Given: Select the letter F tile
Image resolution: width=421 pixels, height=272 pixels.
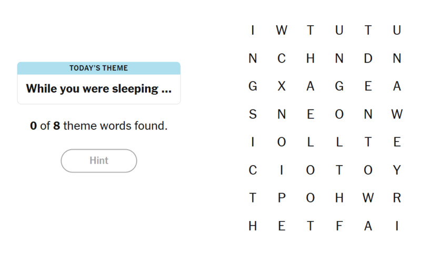Looking at the screenshot, I should (339, 226).
